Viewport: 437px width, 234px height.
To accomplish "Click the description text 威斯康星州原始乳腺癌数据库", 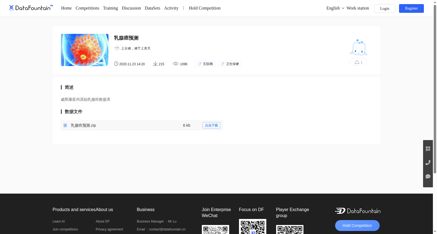I will tap(85, 99).
